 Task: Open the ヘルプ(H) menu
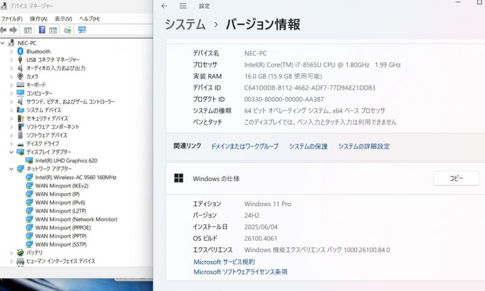(89, 19)
